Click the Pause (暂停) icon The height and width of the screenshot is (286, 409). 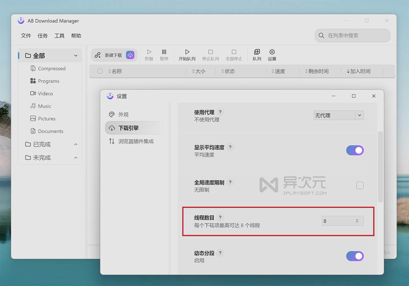pyautogui.click(x=164, y=54)
